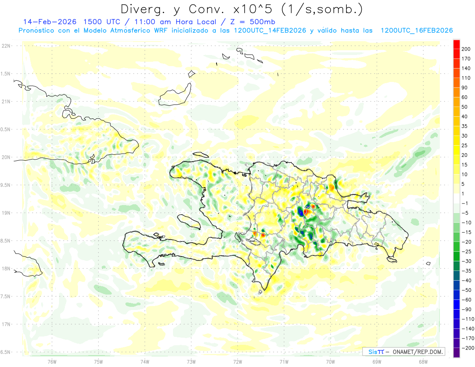Click the 1.5N latitude label
The image size is (475, 367).
pos(6,74)
